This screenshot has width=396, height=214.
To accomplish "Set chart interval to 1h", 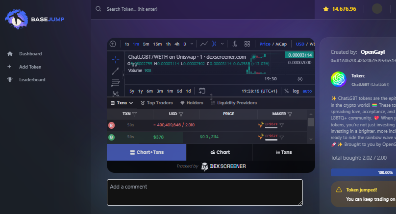I will pos(168,44).
